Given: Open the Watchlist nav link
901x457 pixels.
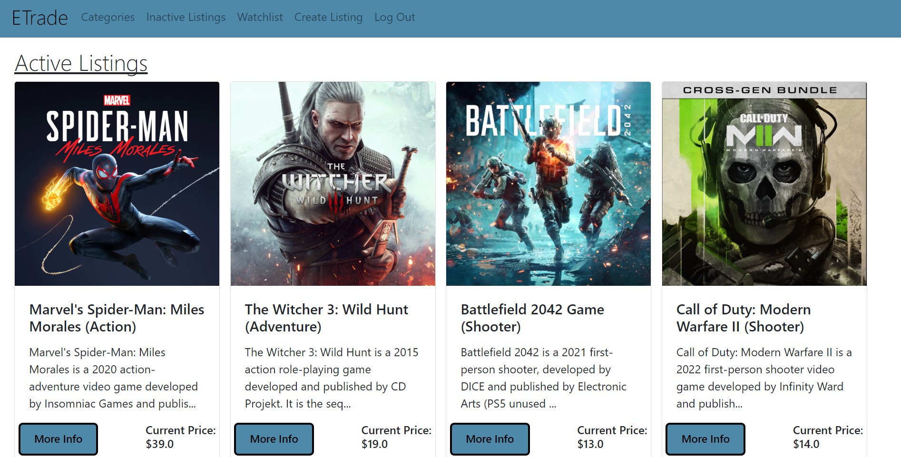Looking at the screenshot, I should [x=260, y=18].
